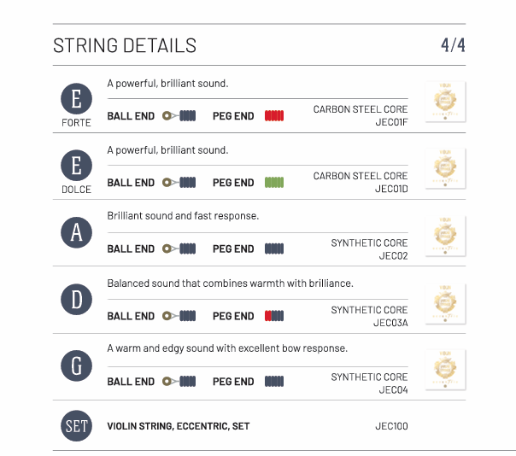Click the G string ball end icon
Image resolution: width=516 pixels, height=456 pixels.
tap(180, 382)
